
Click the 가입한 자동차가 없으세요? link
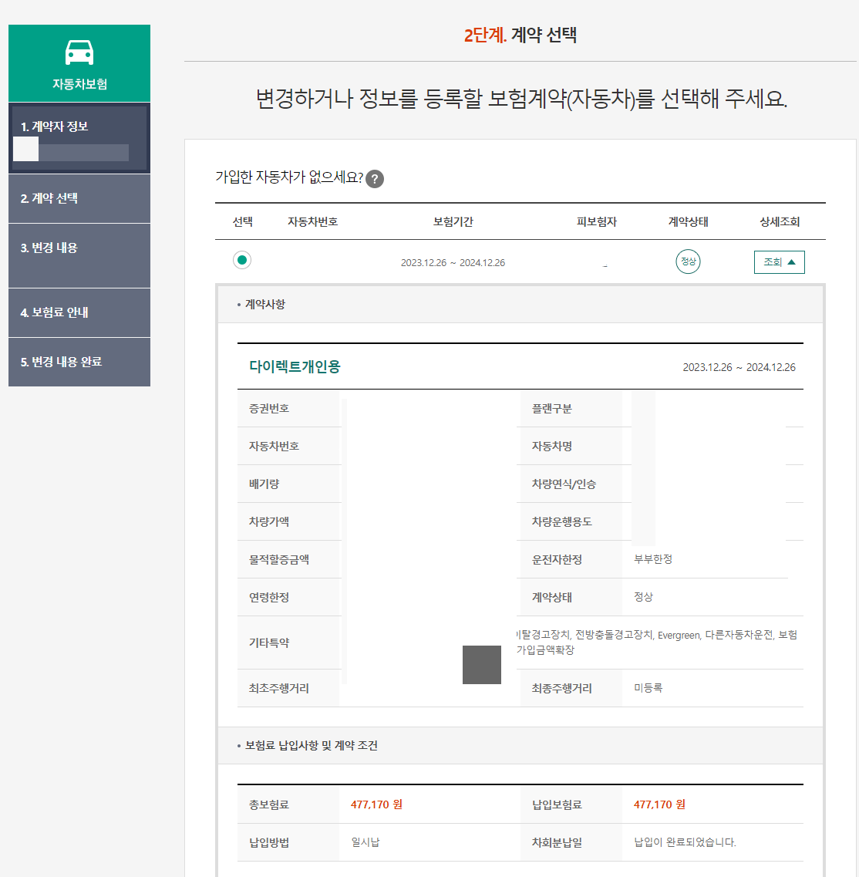[x=285, y=178]
